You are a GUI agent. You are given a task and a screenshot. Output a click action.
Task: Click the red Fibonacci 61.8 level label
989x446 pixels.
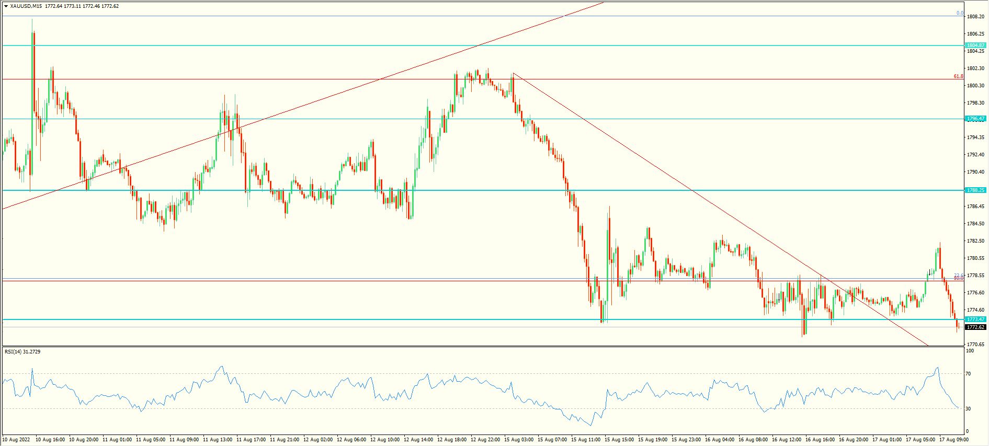958,76
